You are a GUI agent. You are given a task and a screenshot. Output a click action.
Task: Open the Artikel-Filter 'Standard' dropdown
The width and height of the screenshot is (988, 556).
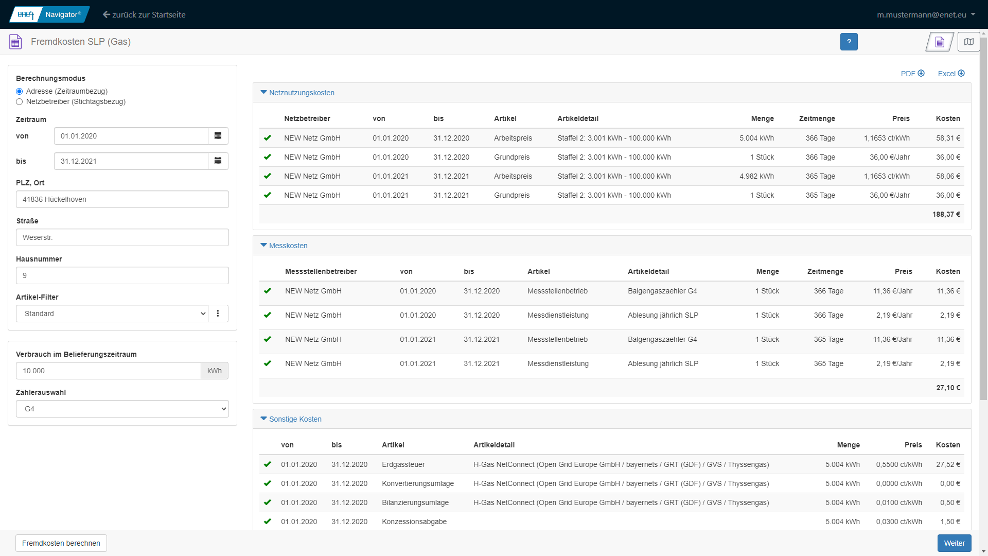[x=112, y=314]
